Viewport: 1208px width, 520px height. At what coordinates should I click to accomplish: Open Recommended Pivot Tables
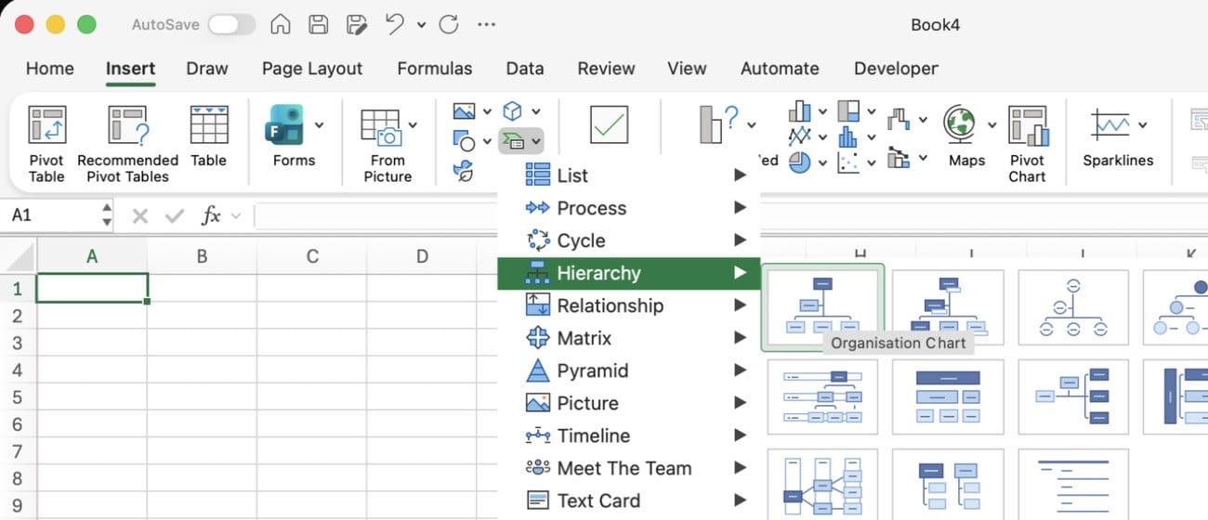[127, 144]
